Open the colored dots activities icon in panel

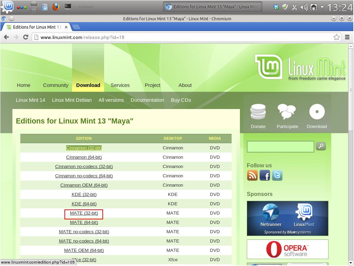pyautogui.click(x=22, y=7)
